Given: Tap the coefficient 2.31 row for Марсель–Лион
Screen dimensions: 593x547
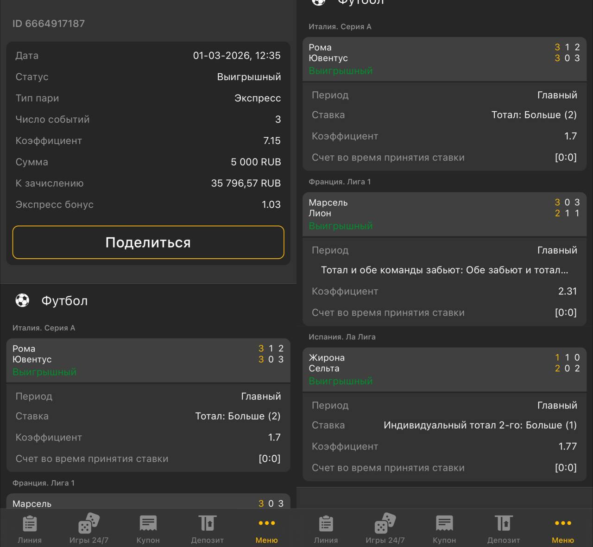Looking at the screenshot, I should tap(444, 291).
